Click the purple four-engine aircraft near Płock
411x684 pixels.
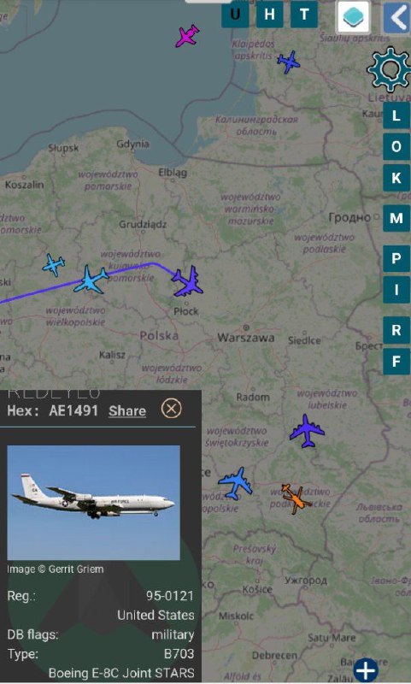click(188, 282)
